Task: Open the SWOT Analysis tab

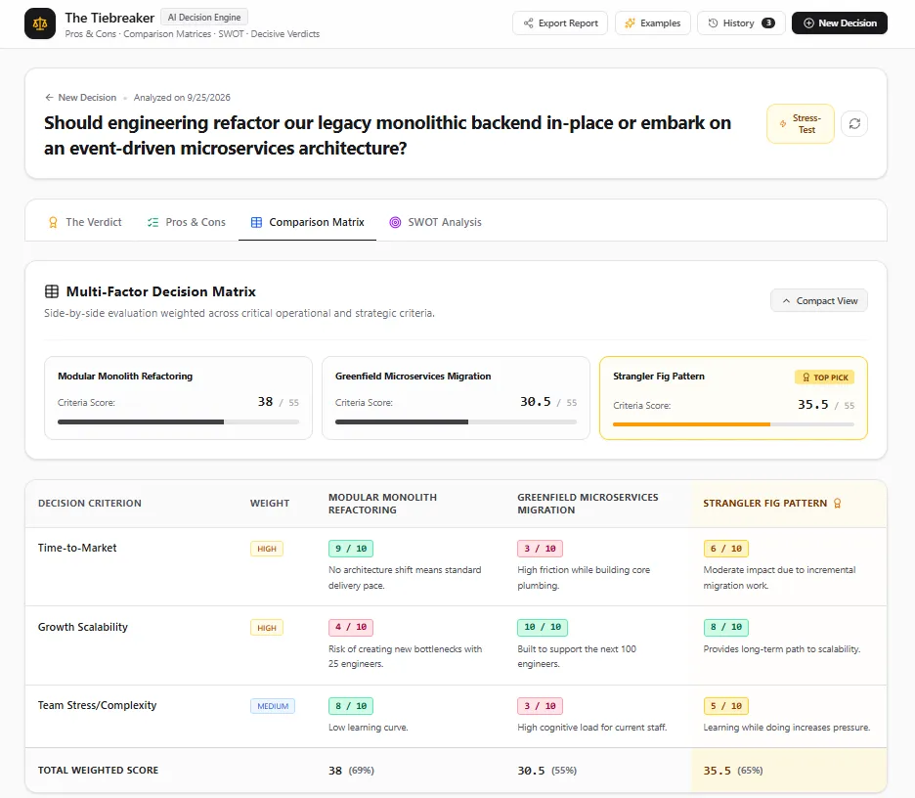Action: (435, 222)
